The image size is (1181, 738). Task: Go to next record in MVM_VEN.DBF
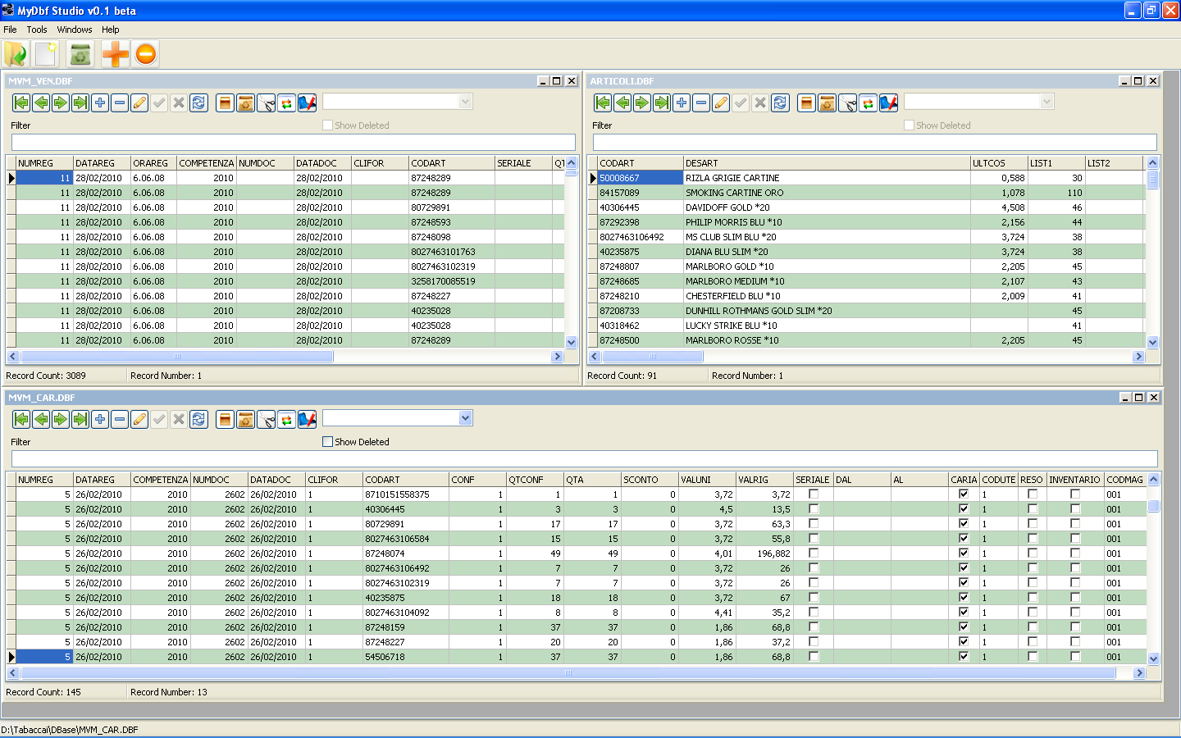point(61,102)
